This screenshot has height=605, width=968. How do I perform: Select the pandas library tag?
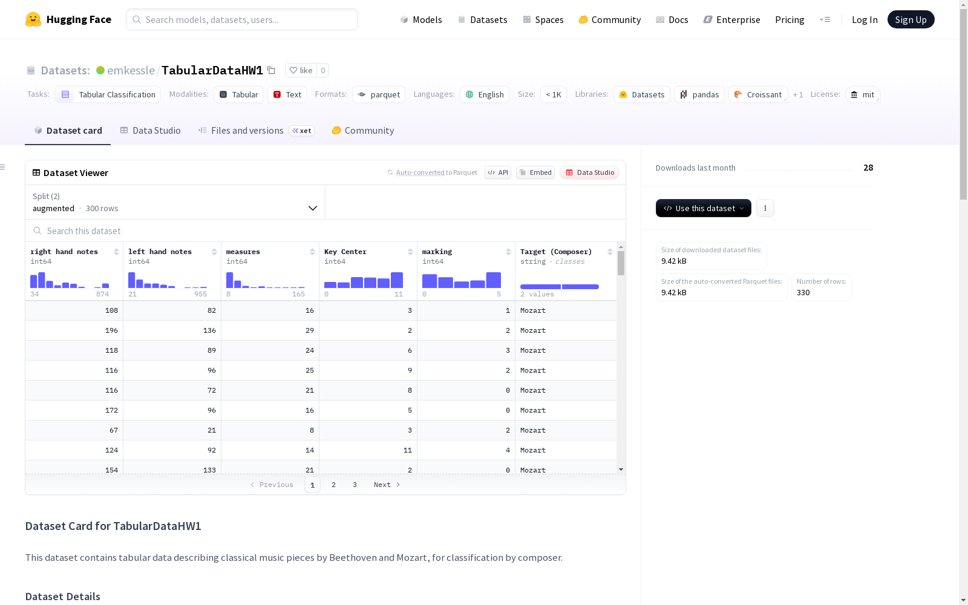pos(699,94)
